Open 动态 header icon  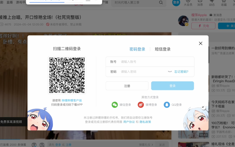212,3
